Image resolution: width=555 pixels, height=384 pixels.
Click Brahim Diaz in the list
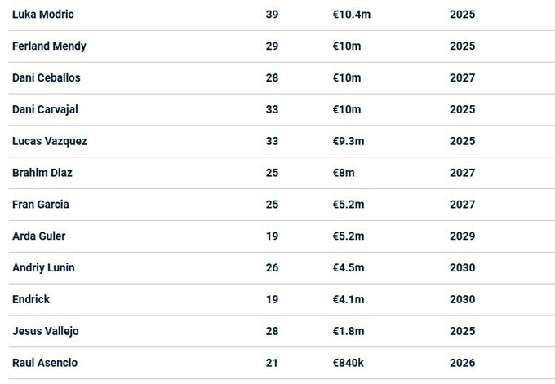pos(42,173)
